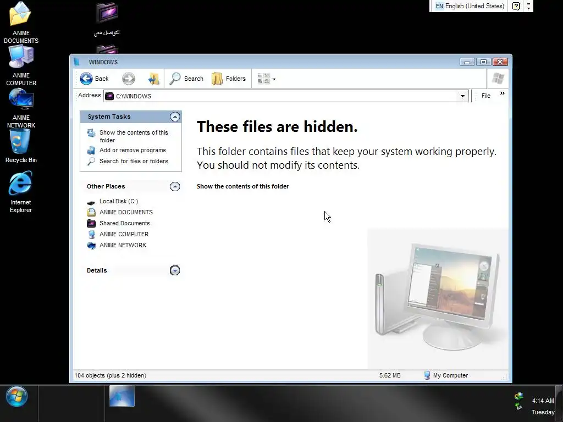Click the magnifier icon beside Search for files
The height and width of the screenshot is (422, 563).
(x=91, y=161)
